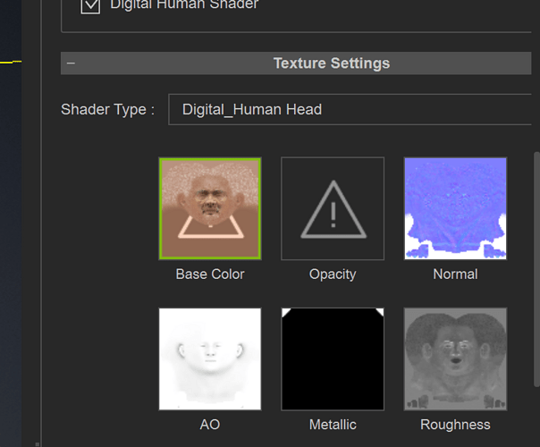
Task: Click the Roughness label
Action: pyautogui.click(x=455, y=425)
